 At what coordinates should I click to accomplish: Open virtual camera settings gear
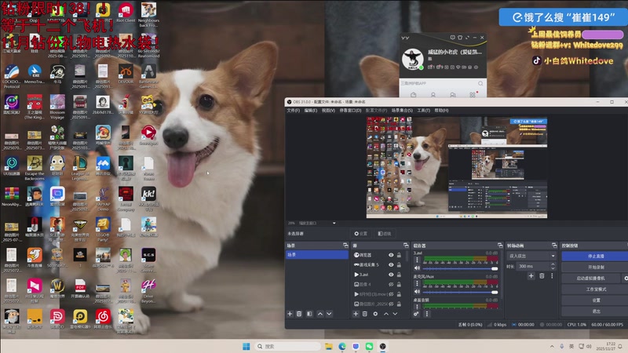coord(625,278)
